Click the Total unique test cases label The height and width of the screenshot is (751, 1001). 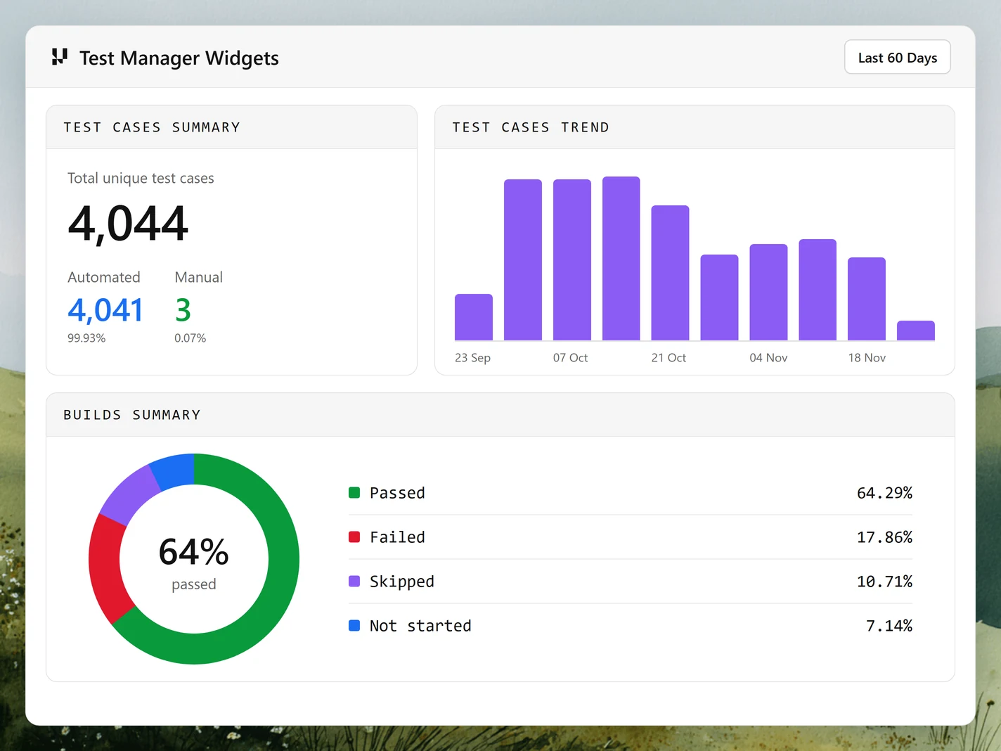[x=141, y=179]
